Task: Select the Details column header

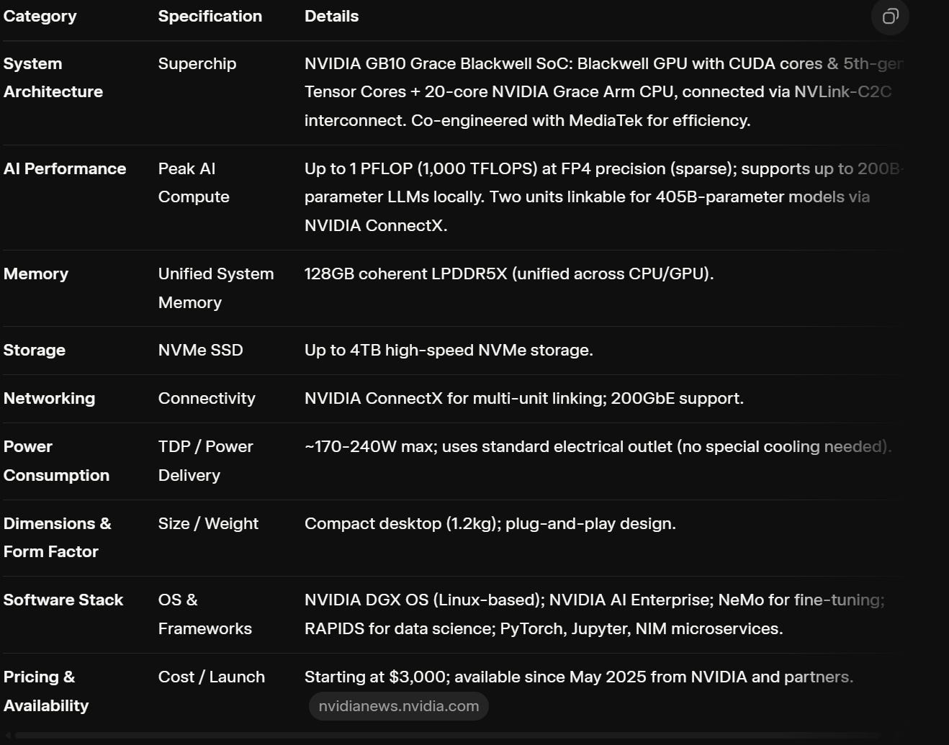Action: [331, 17]
